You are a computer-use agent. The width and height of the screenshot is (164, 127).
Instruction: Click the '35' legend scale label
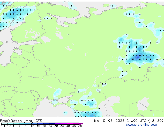[62, 126]
